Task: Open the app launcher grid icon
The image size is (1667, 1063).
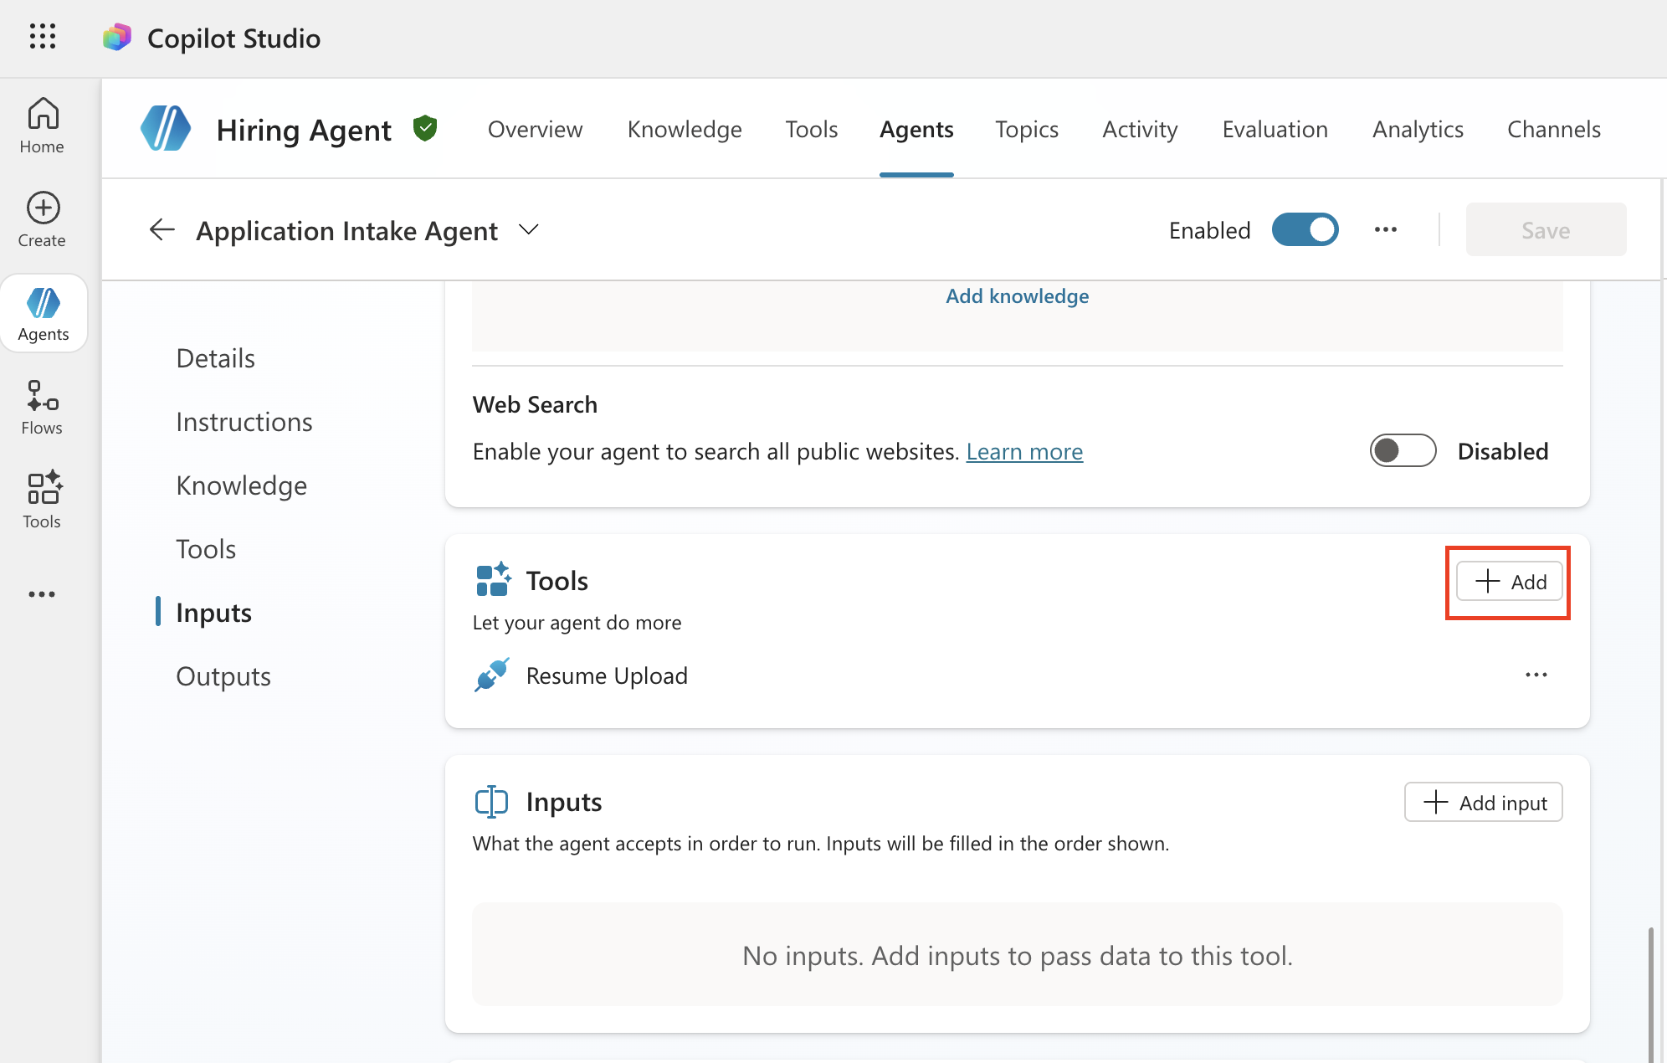Action: (42, 37)
